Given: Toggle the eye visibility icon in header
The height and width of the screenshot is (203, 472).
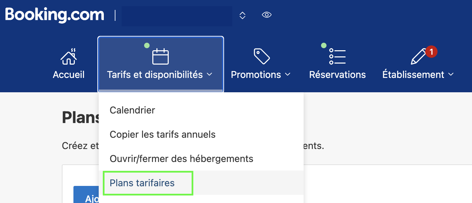Looking at the screenshot, I should 267,15.
